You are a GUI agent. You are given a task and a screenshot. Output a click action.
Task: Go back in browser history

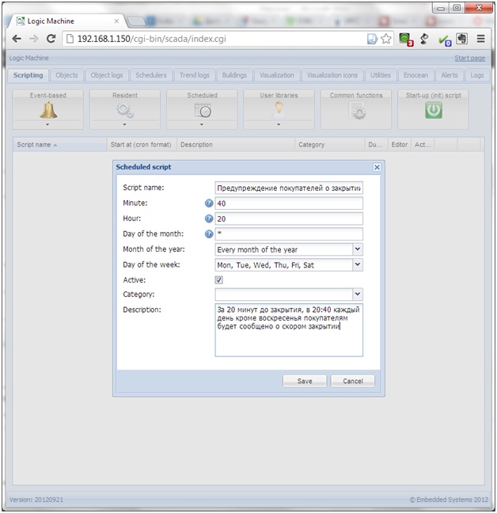(x=17, y=39)
